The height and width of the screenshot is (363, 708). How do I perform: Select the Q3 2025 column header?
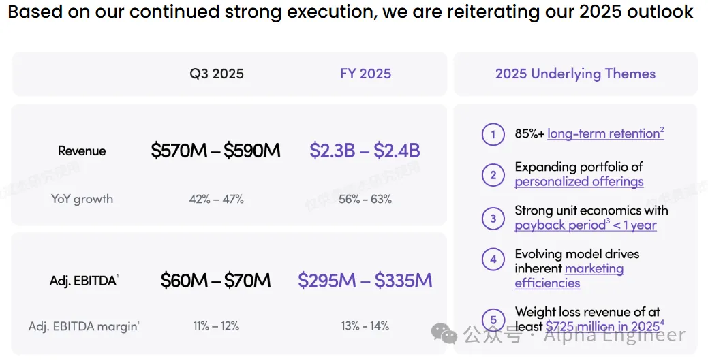tap(217, 74)
